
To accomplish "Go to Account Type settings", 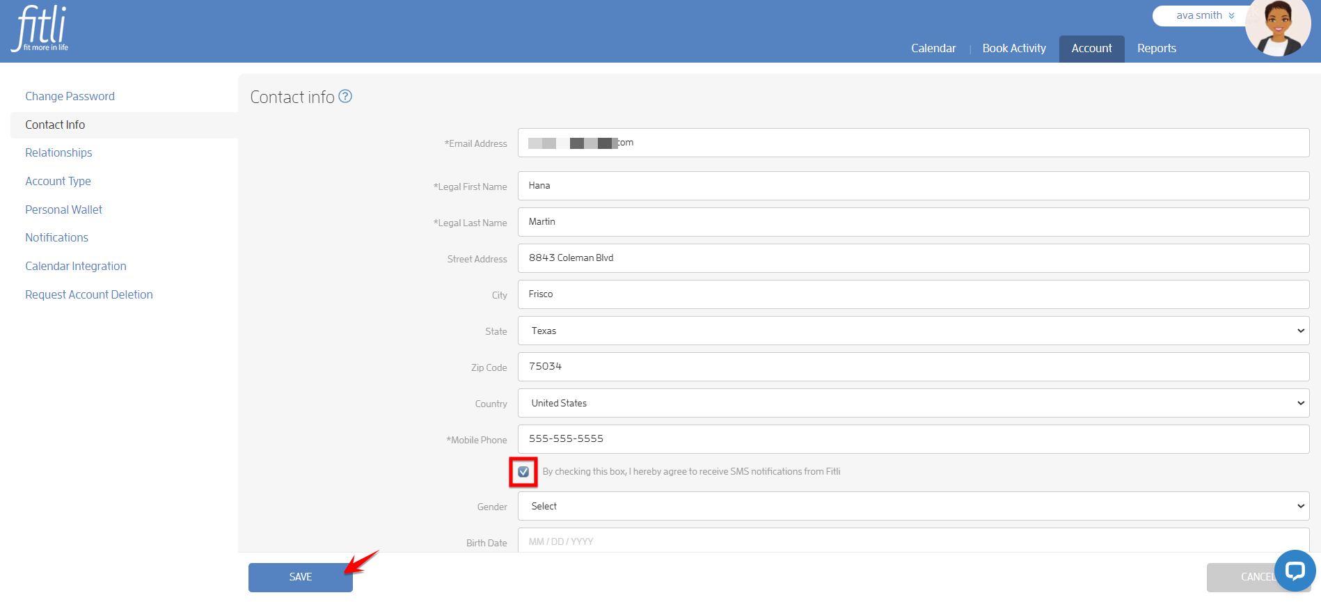I will 58,181.
